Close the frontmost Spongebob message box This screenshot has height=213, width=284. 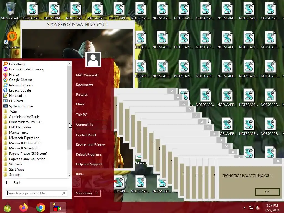coord(278,161)
